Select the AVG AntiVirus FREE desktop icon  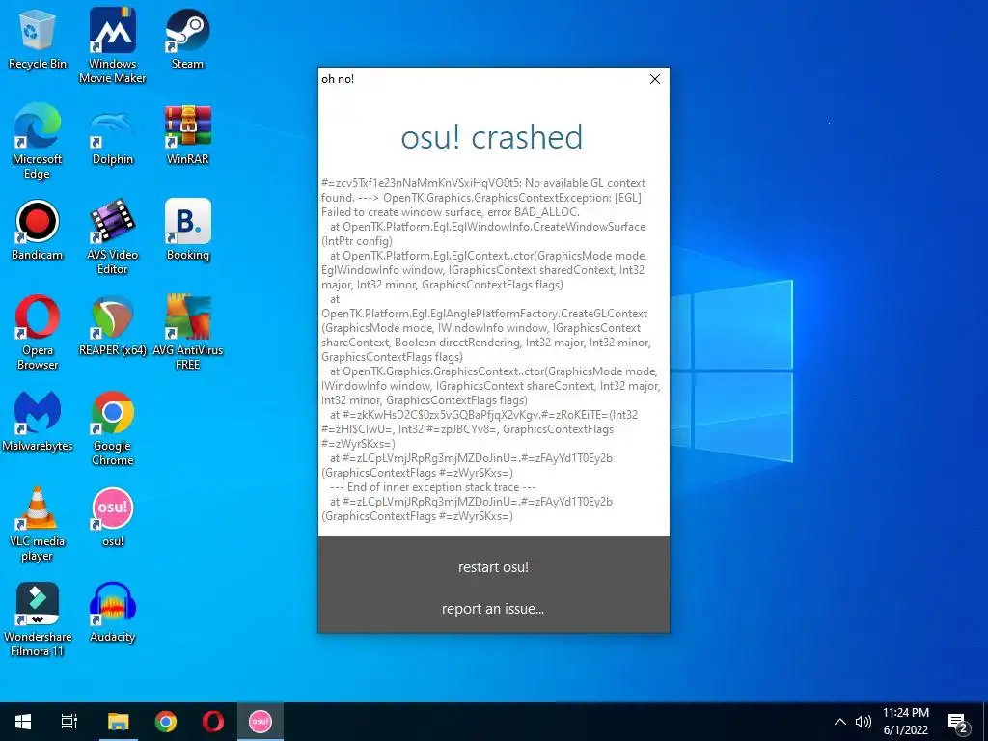coord(188,333)
